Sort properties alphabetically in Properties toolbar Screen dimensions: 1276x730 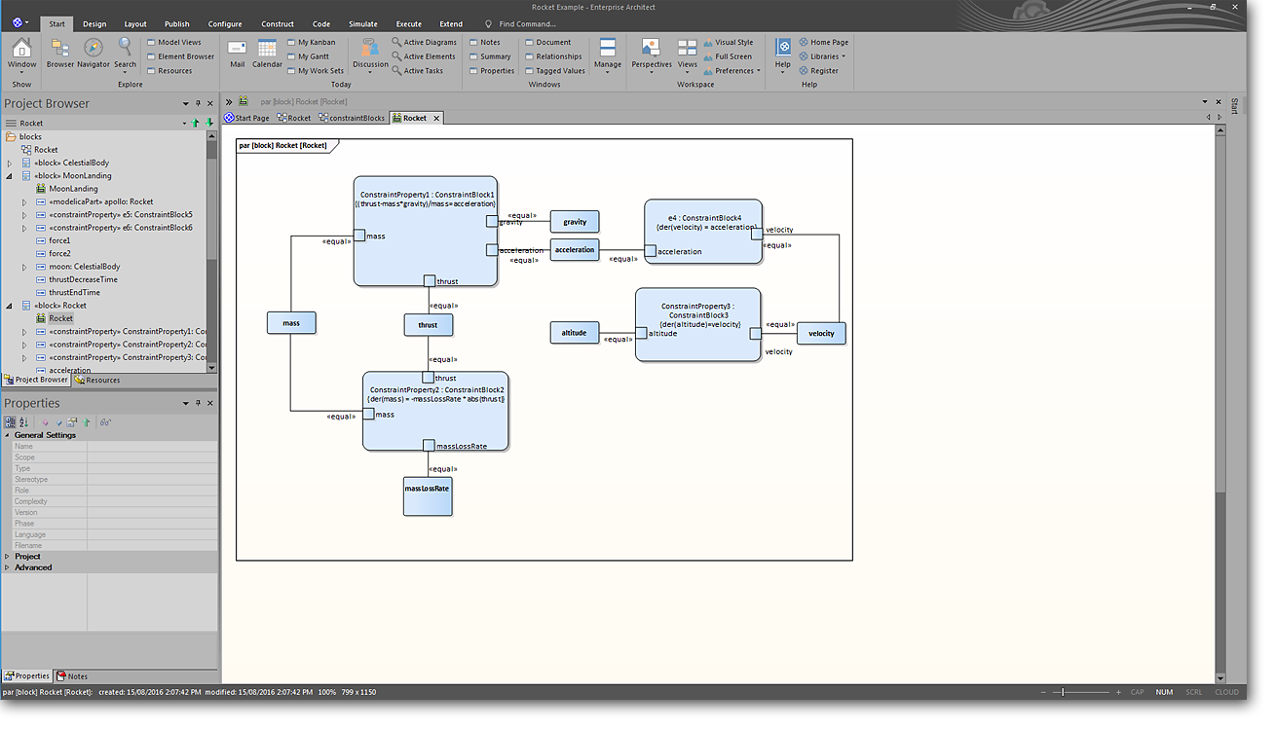23,422
